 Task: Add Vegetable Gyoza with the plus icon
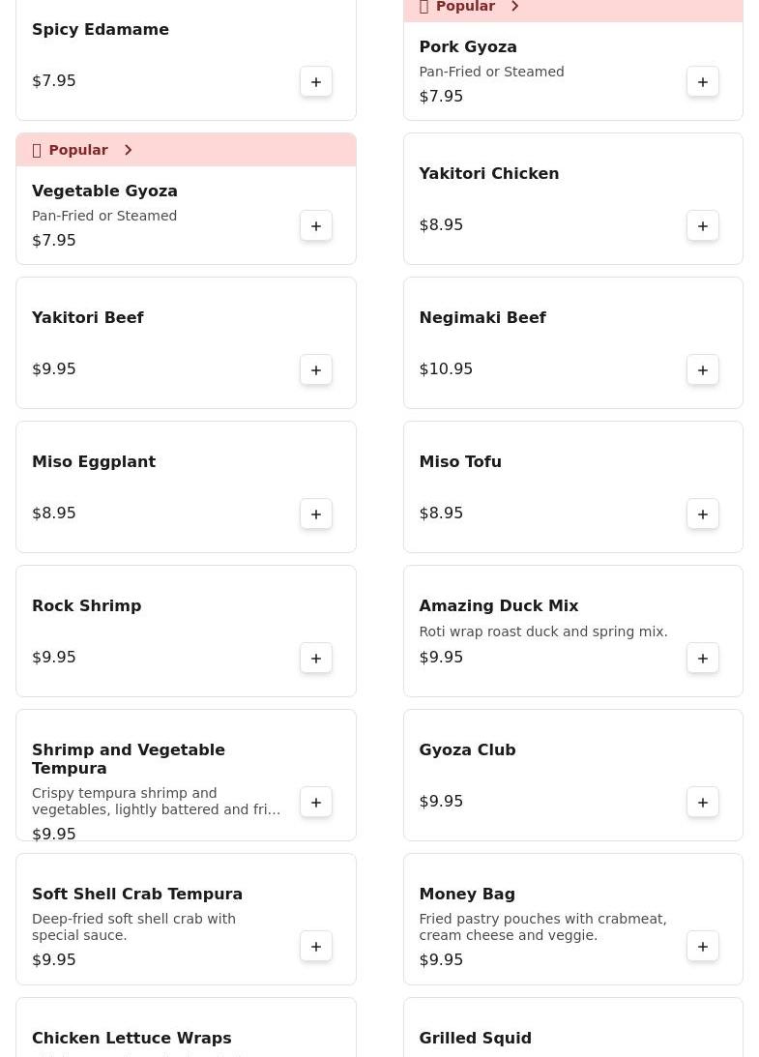[x=316, y=226]
